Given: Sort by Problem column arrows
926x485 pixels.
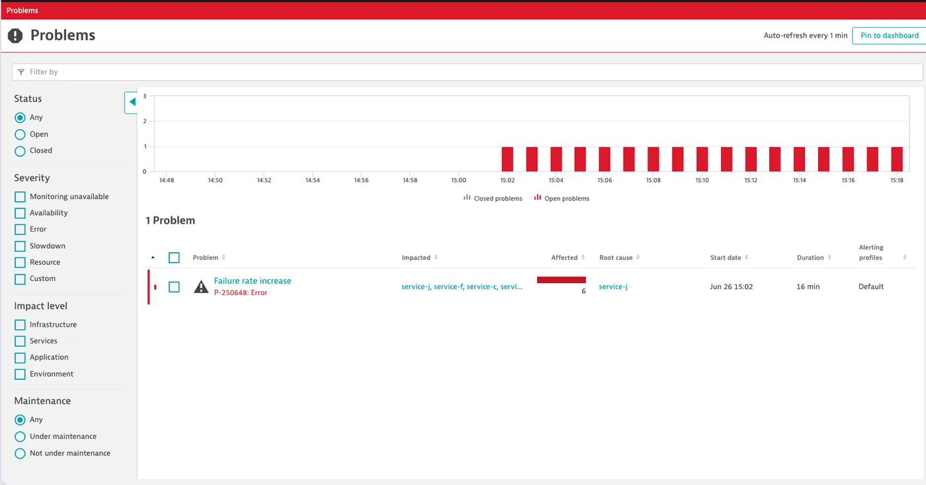Looking at the screenshot, I should click(x=224, y=257).
